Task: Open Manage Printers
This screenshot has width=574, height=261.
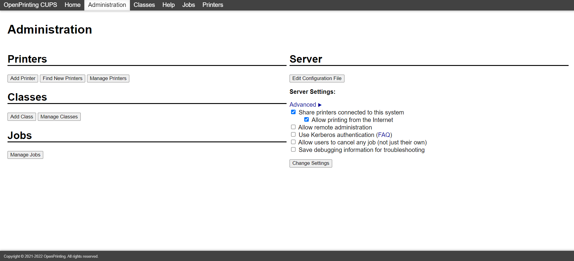Action: coord(108,78)
